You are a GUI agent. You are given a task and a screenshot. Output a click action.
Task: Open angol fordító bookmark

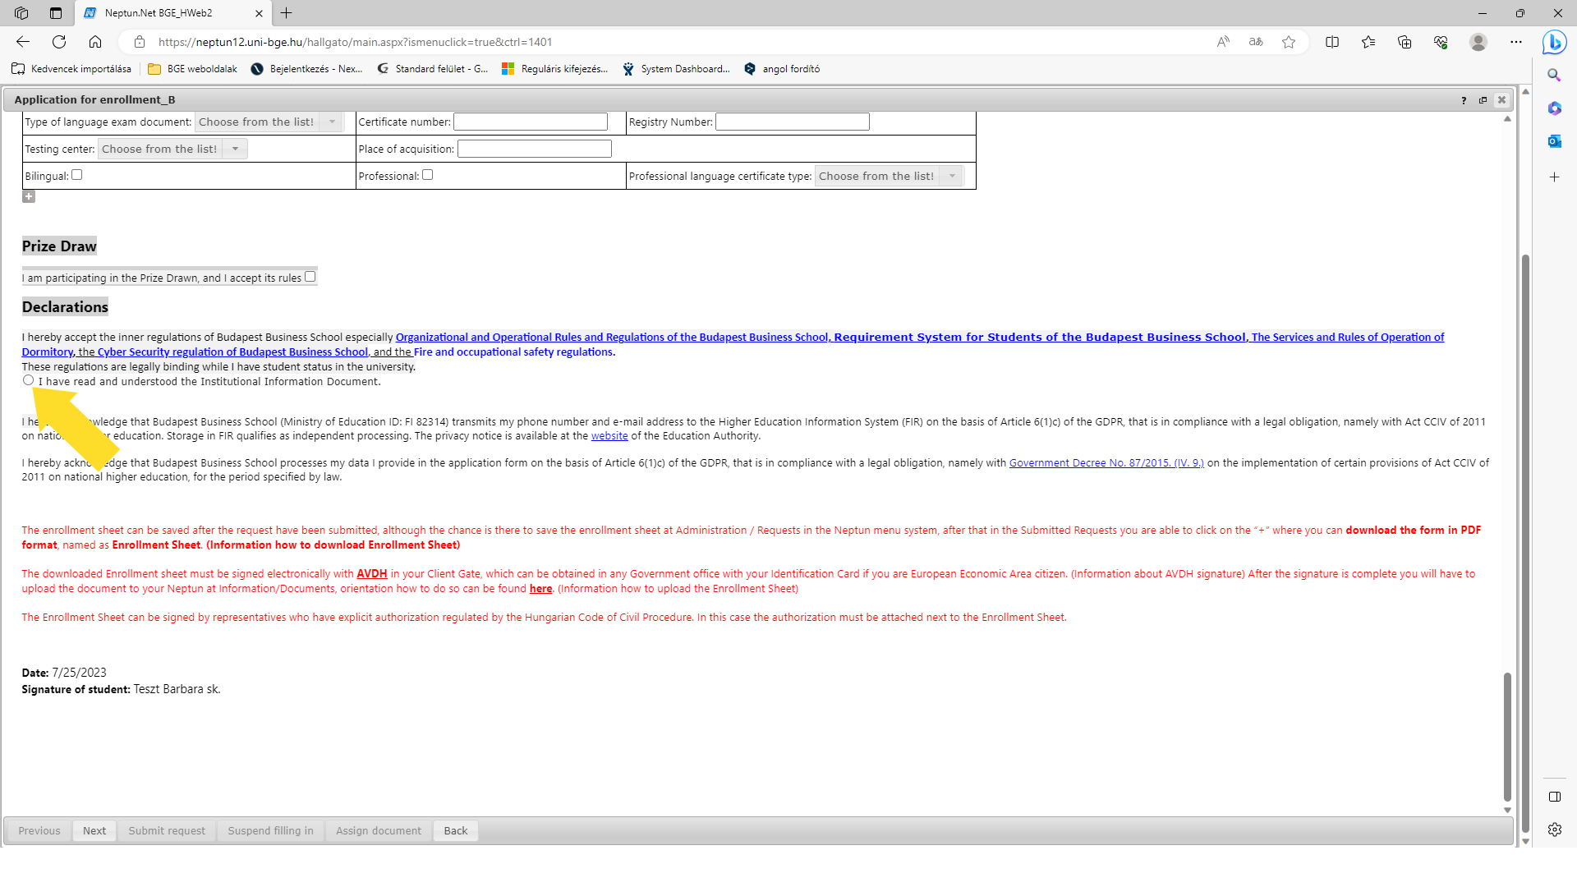coord(782,69)
